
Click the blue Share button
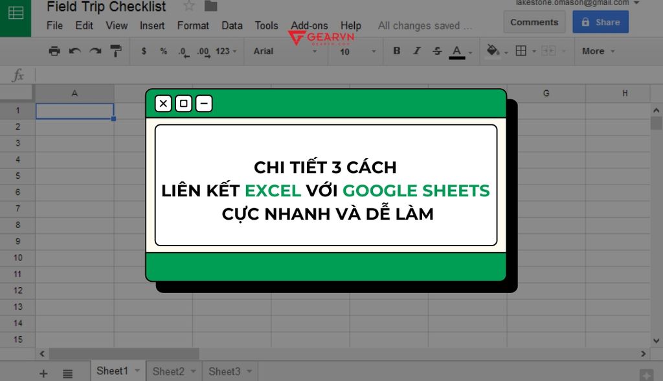pos(600,21)
